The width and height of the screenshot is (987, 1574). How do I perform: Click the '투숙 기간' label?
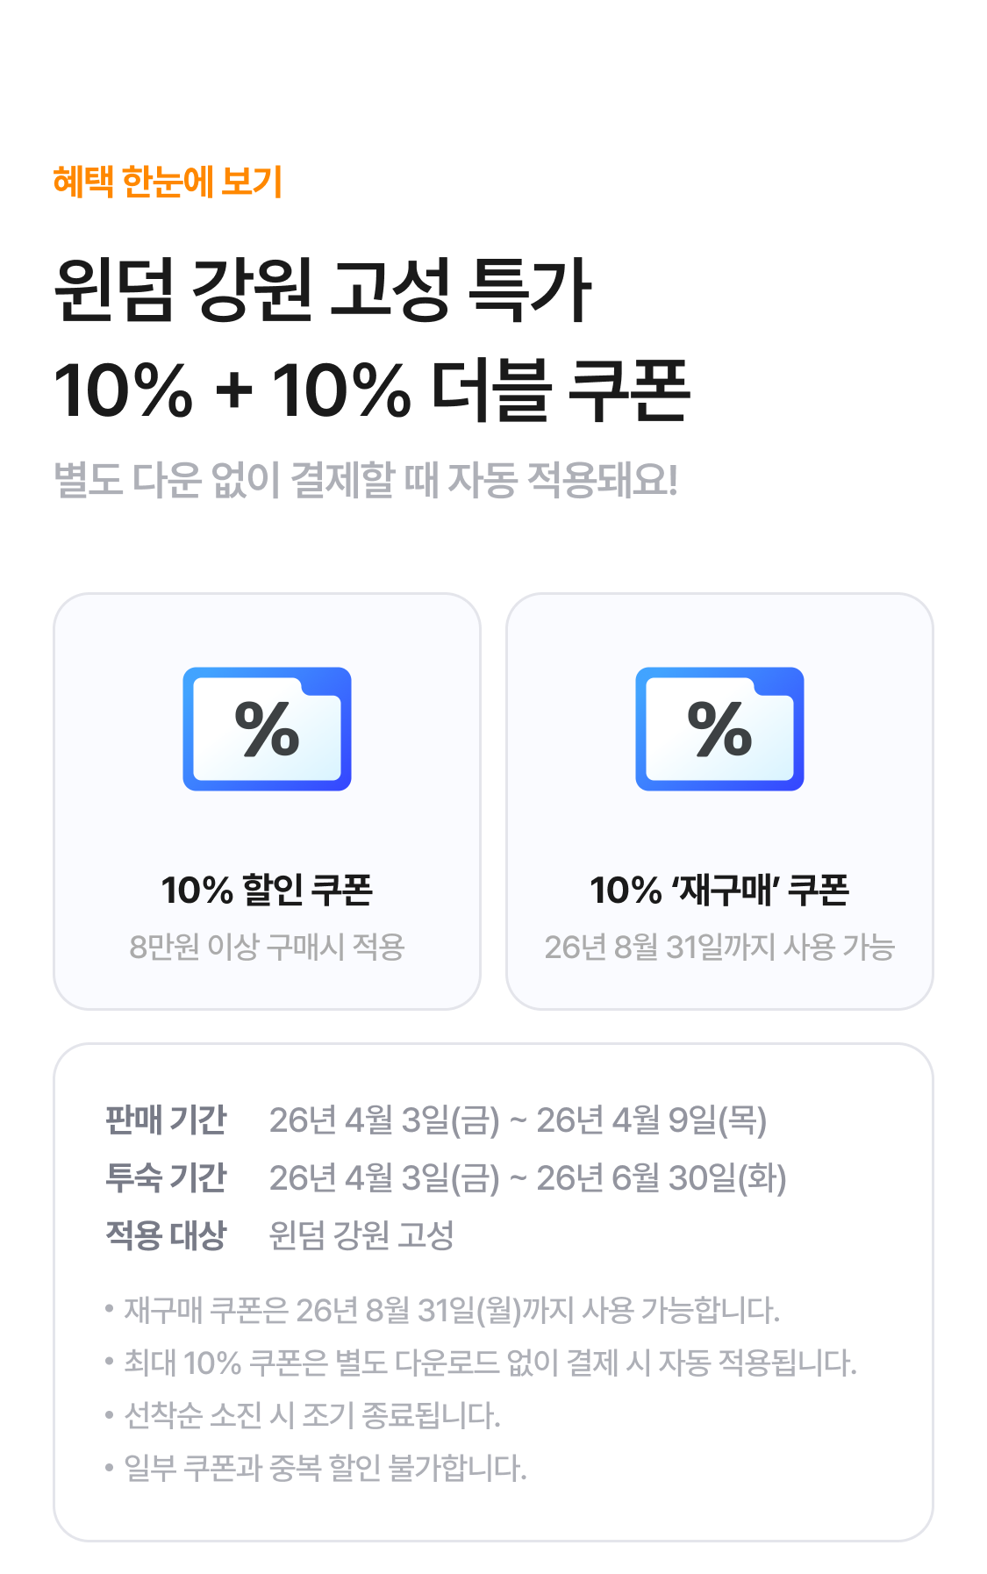166,1177
